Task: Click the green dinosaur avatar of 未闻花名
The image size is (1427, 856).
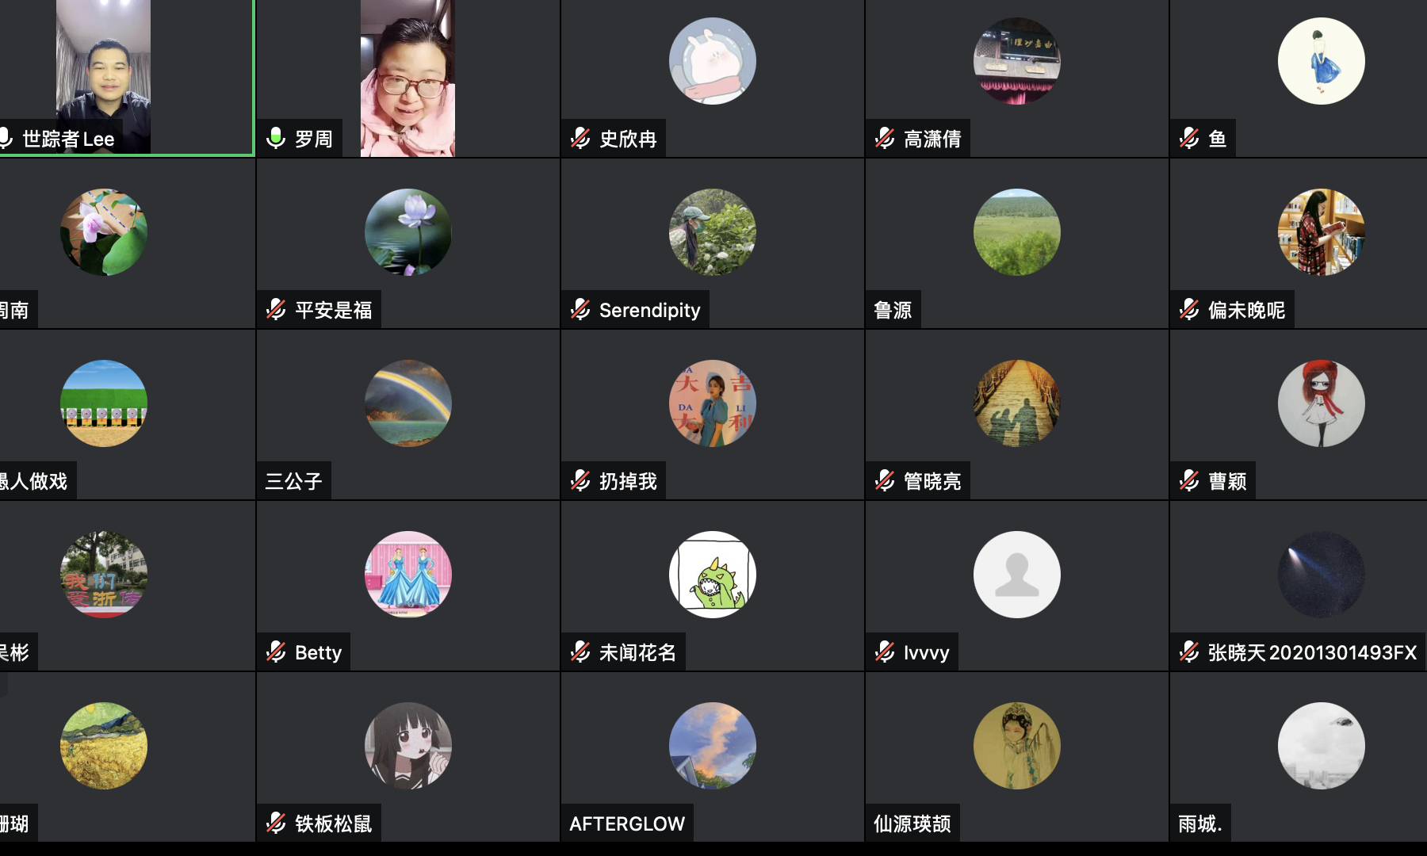Action: click(x=713, y=575)
